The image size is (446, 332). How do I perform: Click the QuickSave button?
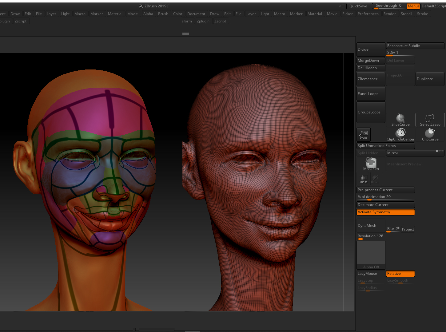click(x=359, y=6)
